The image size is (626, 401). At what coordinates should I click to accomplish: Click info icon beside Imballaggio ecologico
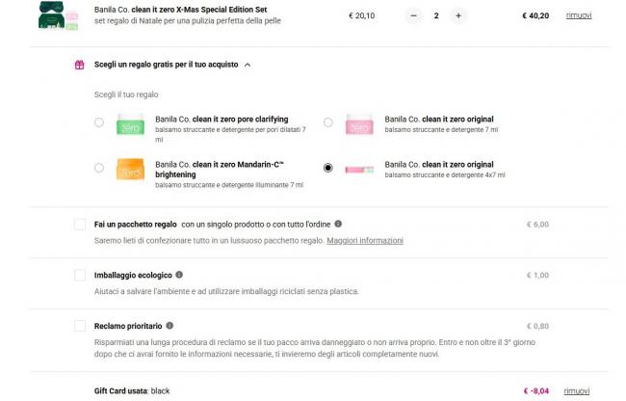[179, 275]
